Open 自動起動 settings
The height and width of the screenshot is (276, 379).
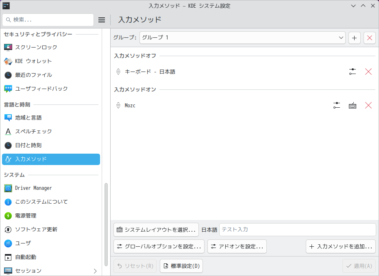51,257
